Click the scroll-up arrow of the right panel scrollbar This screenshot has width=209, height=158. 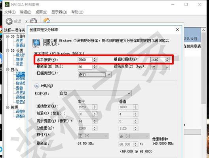[203, 30]
